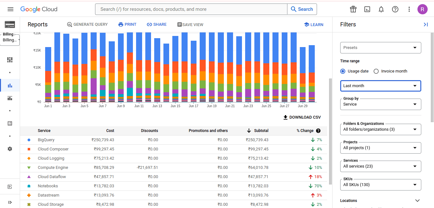This screenshot has height=208, width=434.
Task: Open the Presets dropdown
Action: click(x=381, y=48)
